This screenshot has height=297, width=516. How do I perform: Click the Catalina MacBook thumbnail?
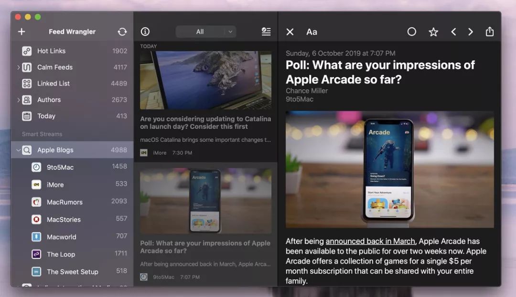205,80
